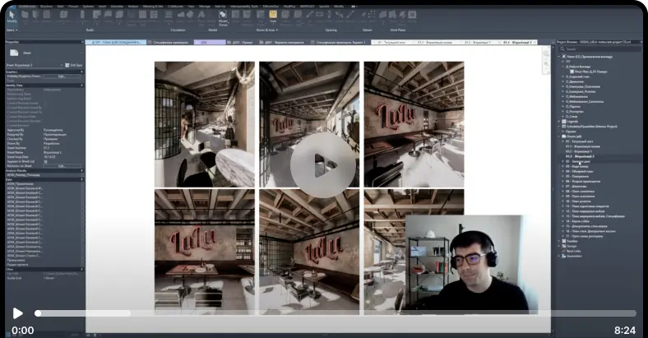
Task: Select the Modify tool in the ribbon
Action: click(x=12, y=16)
